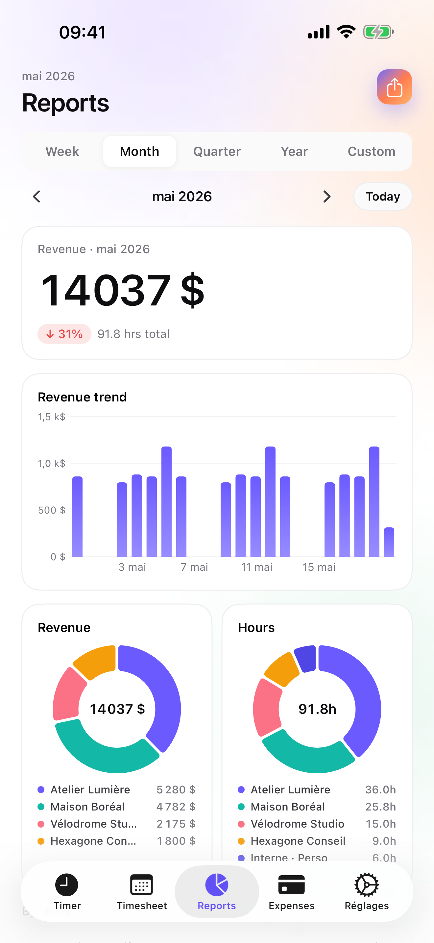Viewport: 434px width, 943px height.
Task: Choose the Custom date range
Action: 372,152
